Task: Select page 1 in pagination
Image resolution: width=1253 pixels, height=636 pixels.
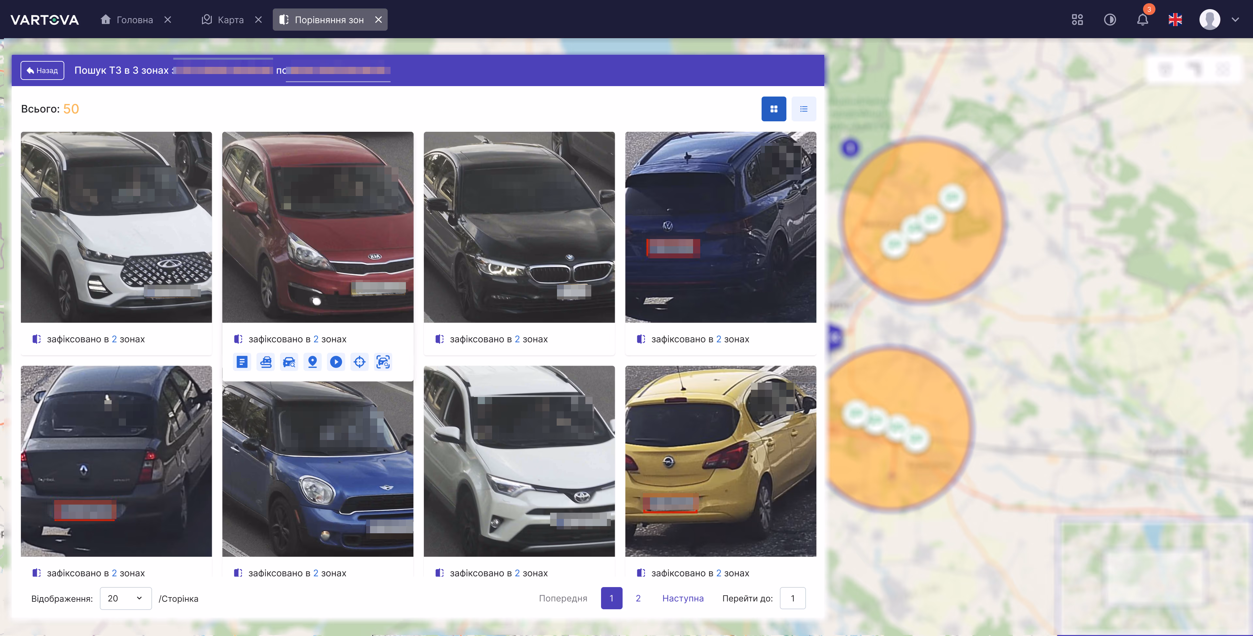Action: click(x=611, y=598)
